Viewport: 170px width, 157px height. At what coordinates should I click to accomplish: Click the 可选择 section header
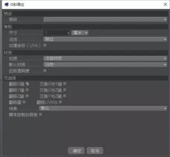pos(86,78)
